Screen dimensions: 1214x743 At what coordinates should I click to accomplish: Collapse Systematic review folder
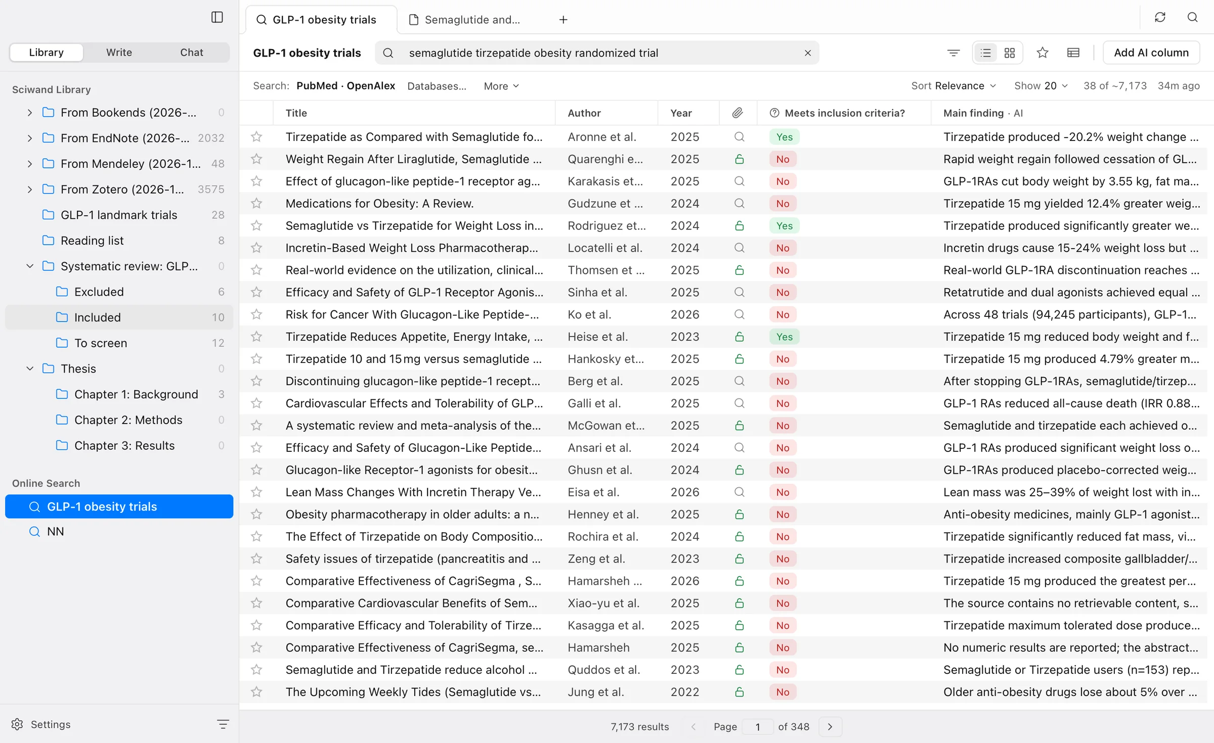point(30,266)
